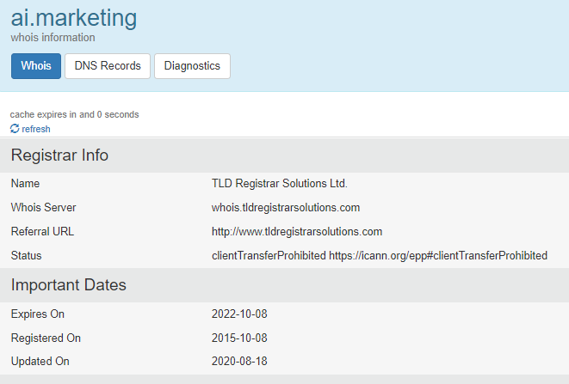This screenshot has height=384, width=569.
Task: Click the Whois Server row label
Action: pos(43,207)
